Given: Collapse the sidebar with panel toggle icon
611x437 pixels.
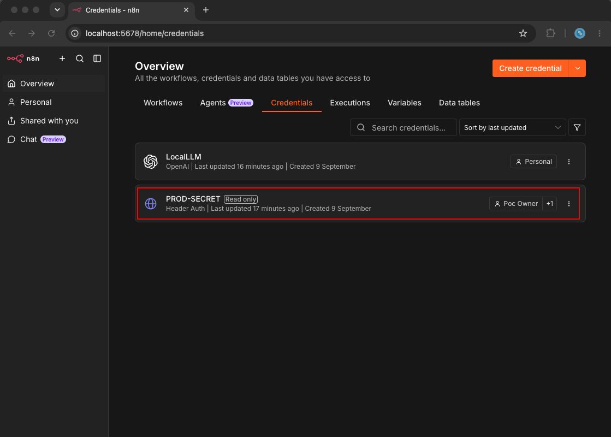Looking at the screenshot, I should pyautogui.click(x=97, y=58).
